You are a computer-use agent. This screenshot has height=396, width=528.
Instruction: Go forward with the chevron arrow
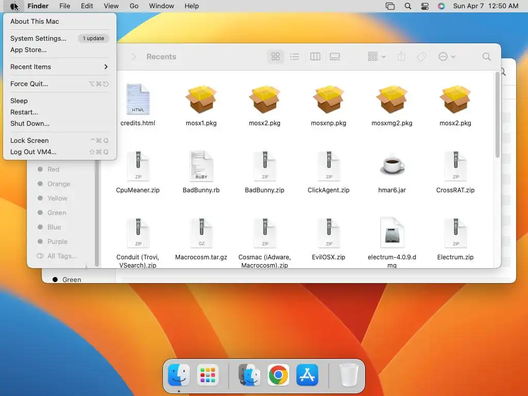[x=134, y=57]
